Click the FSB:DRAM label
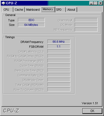The image size is (104, 116). (36, 47)
